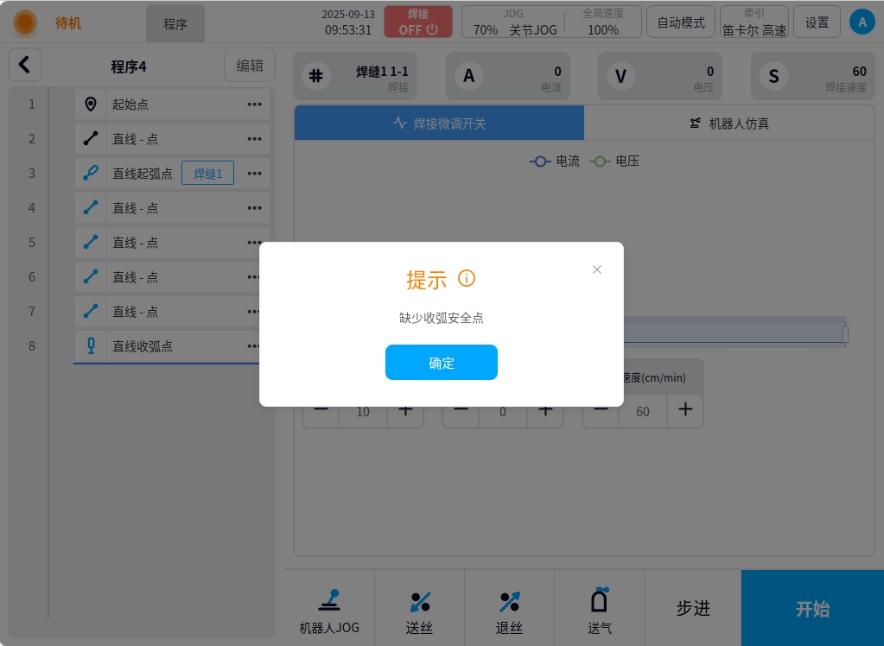Open the 牵引 笛卡尔 高速 selector

tap(754, 22)
